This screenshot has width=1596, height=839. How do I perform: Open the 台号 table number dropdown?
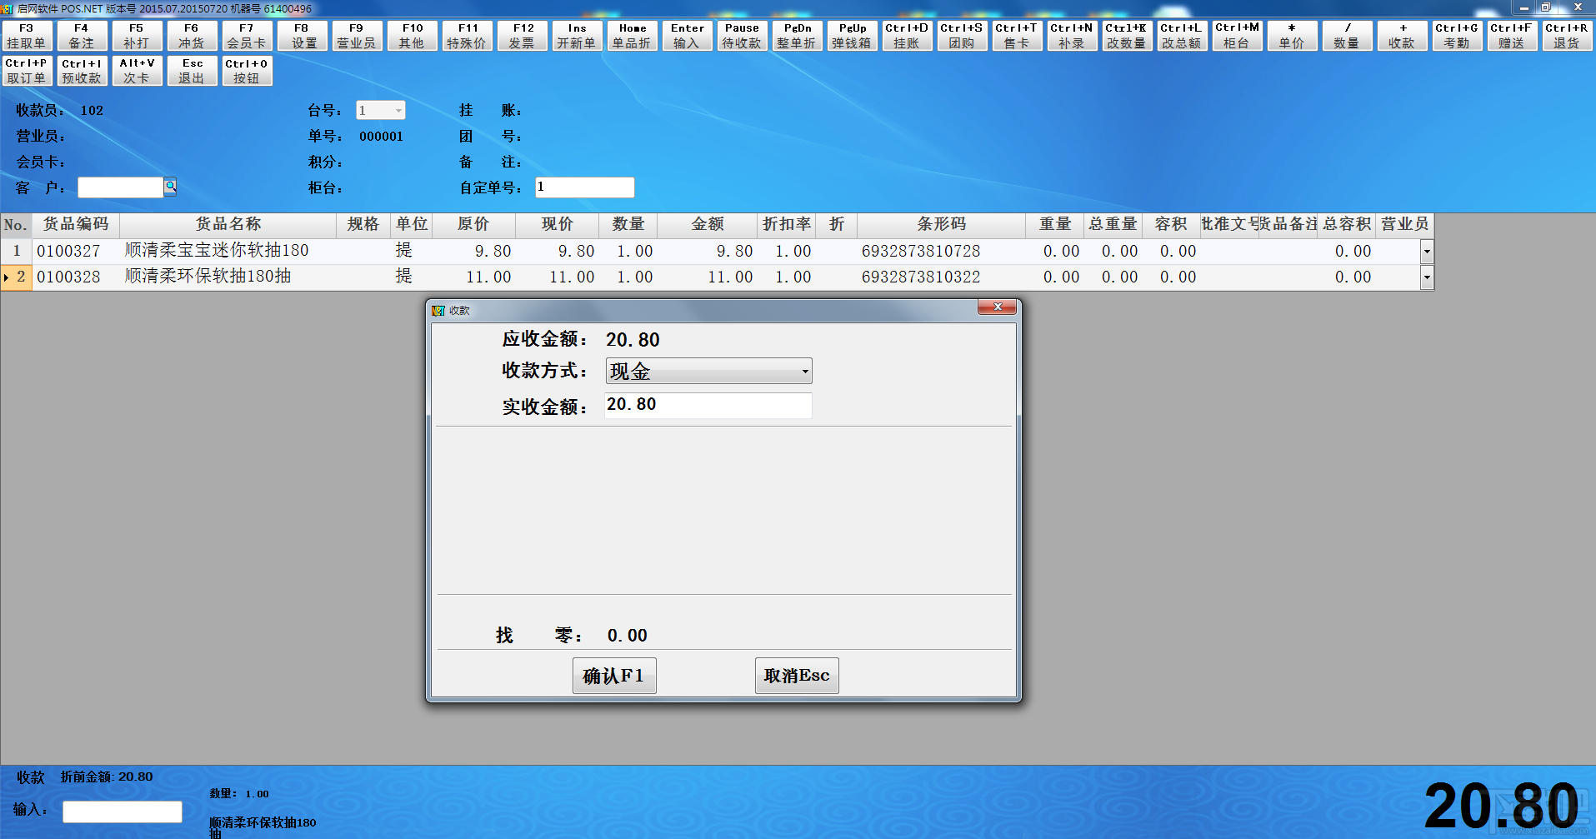[398, 110]
